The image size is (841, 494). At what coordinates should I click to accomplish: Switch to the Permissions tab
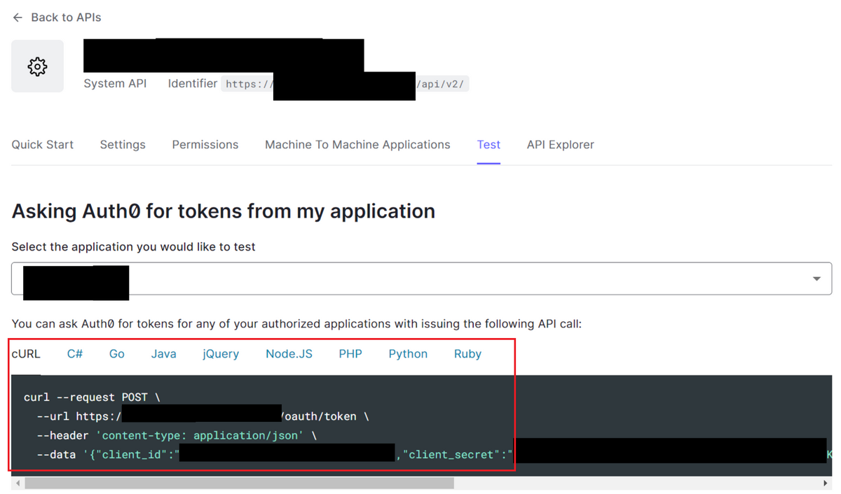tap(205, 145)
